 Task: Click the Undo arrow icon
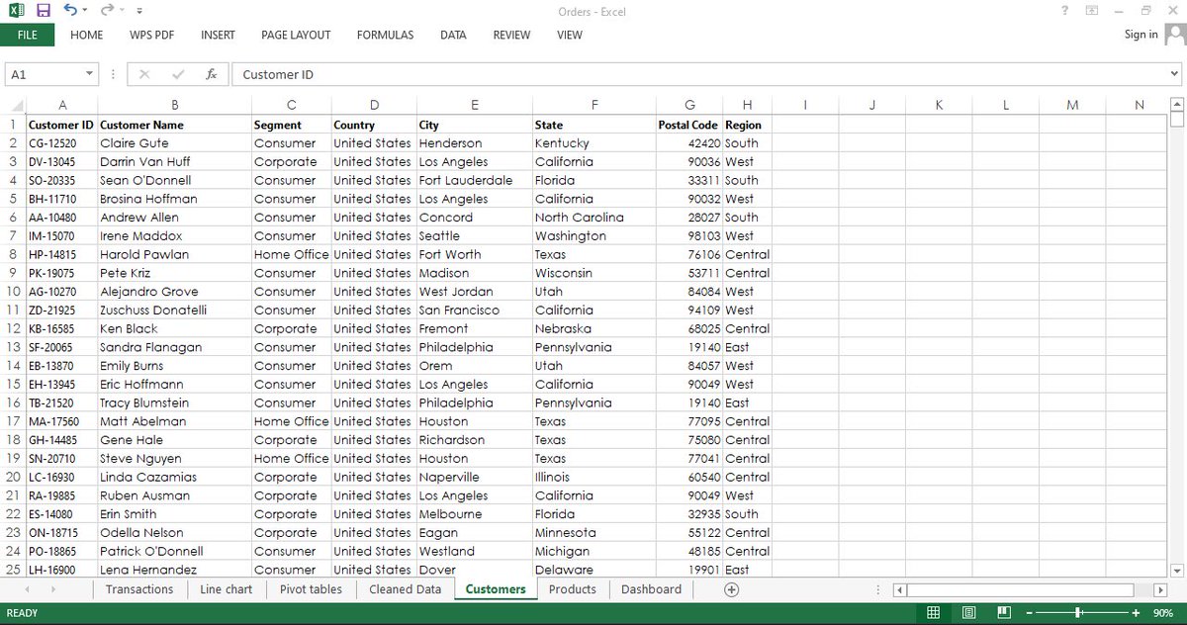pos(70,10)
